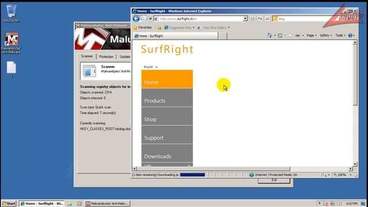Click Internet Protected Mode On status

(276, 175)
